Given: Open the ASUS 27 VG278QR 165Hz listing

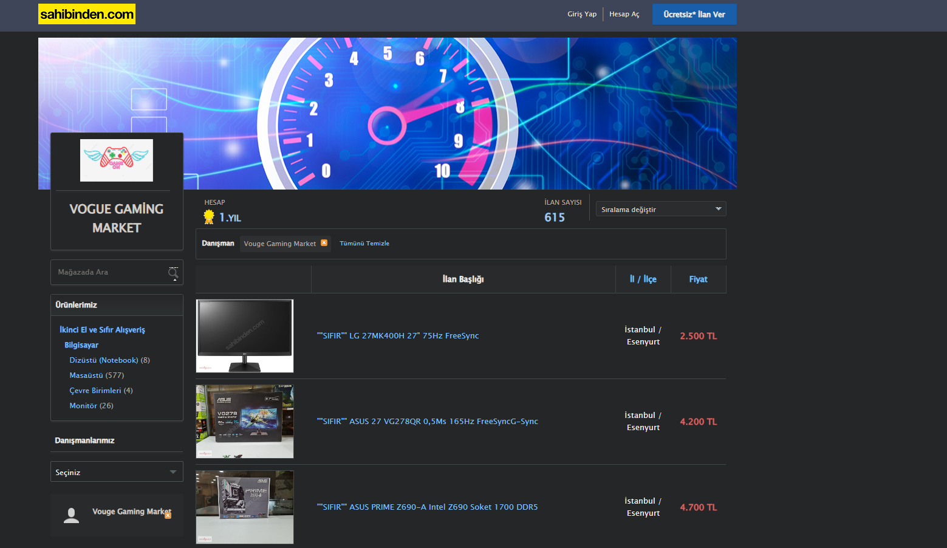Looking at the screenshot, I should [x=428, y=421].
